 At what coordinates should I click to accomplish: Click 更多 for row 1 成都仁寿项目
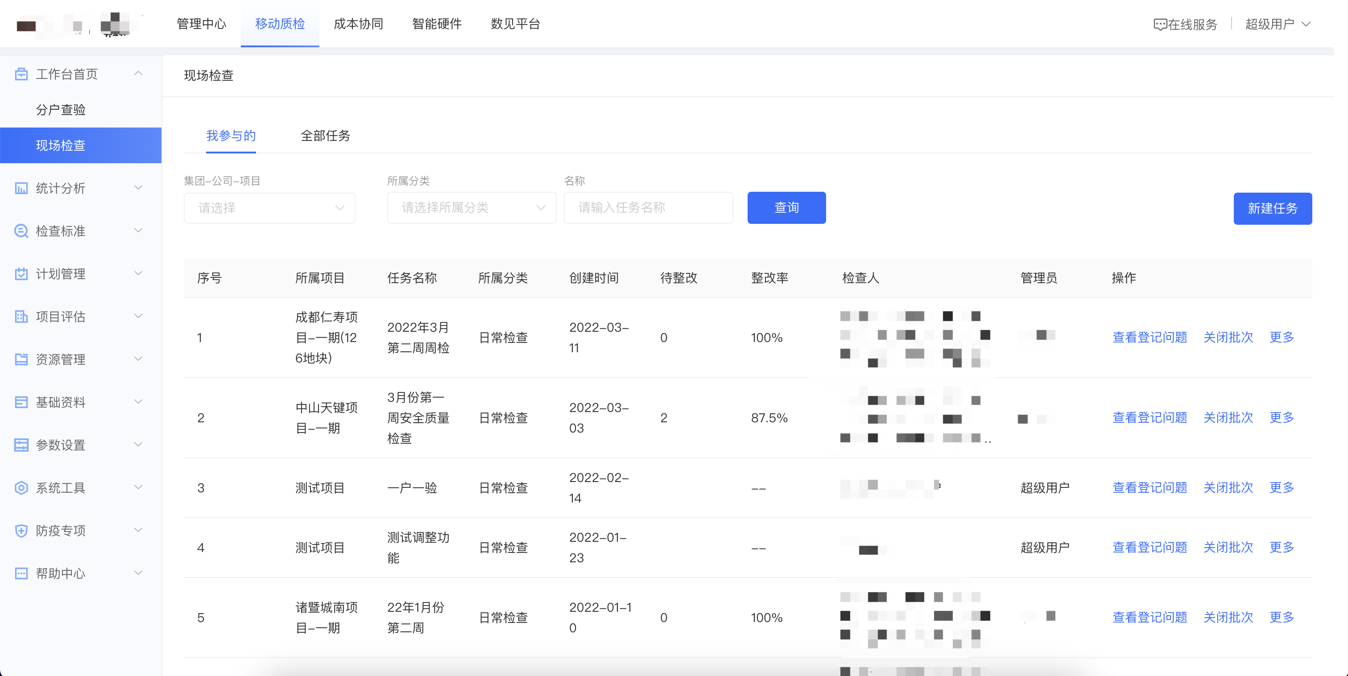pyautogui.click(x=1282, y=337)
